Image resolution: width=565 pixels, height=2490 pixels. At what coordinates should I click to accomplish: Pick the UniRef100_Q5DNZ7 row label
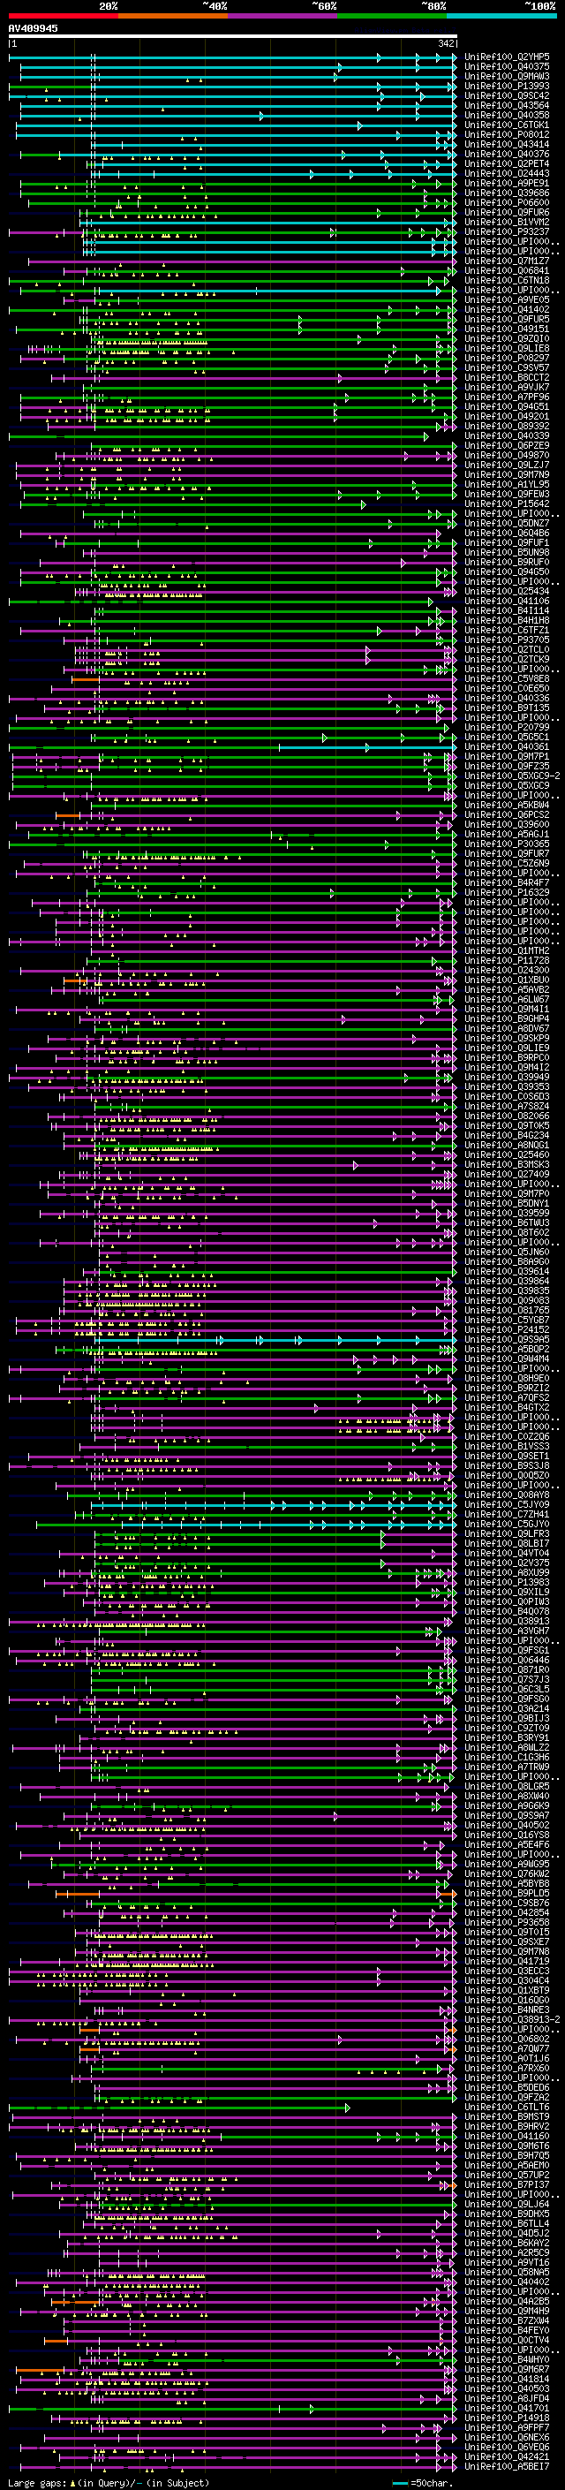507,524
